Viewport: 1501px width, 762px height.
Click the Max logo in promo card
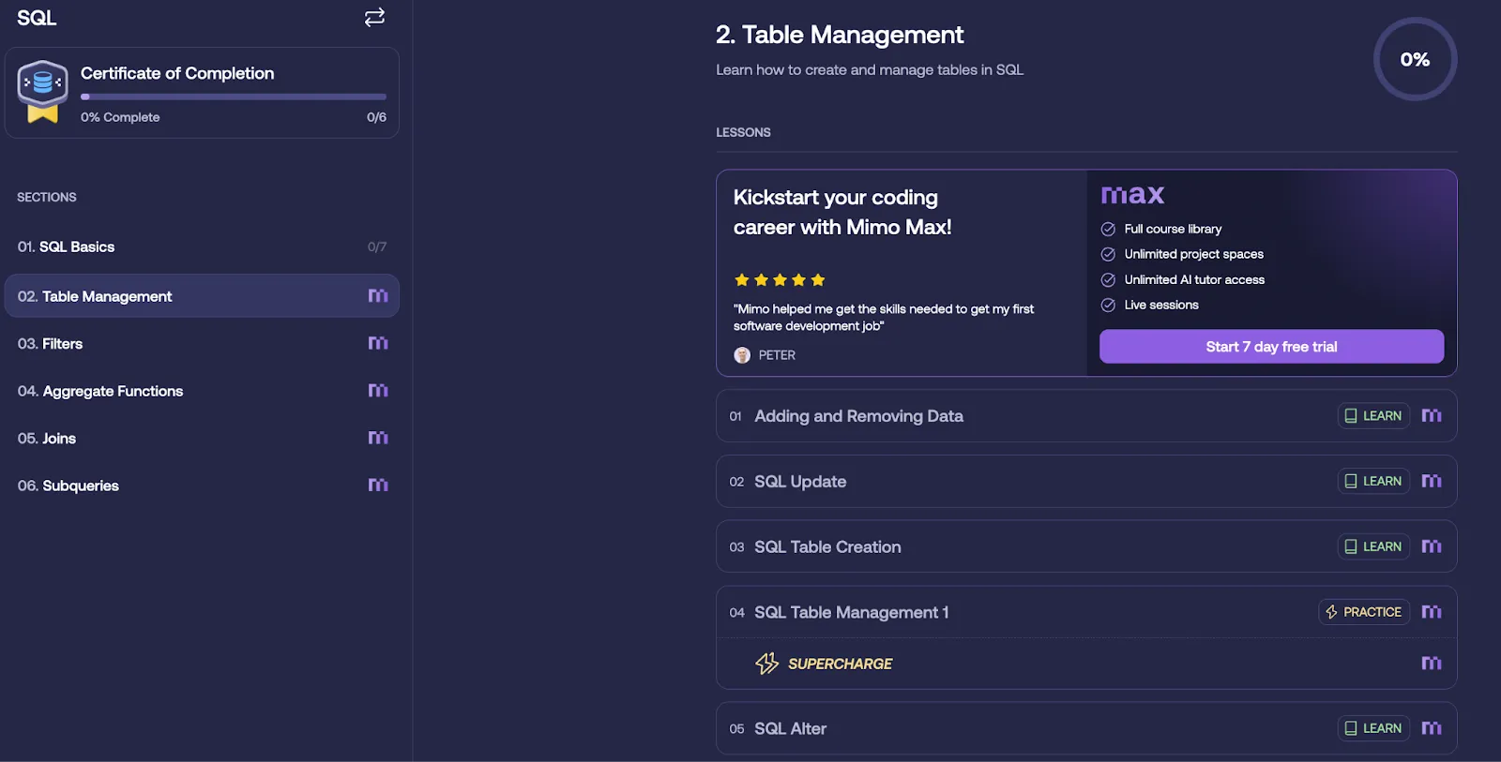click(1132, 195)
